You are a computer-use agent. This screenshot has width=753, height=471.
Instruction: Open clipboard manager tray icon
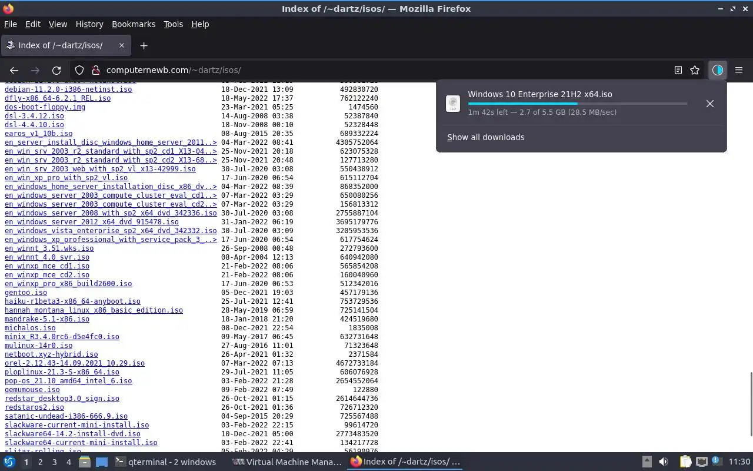click(685, 462)
